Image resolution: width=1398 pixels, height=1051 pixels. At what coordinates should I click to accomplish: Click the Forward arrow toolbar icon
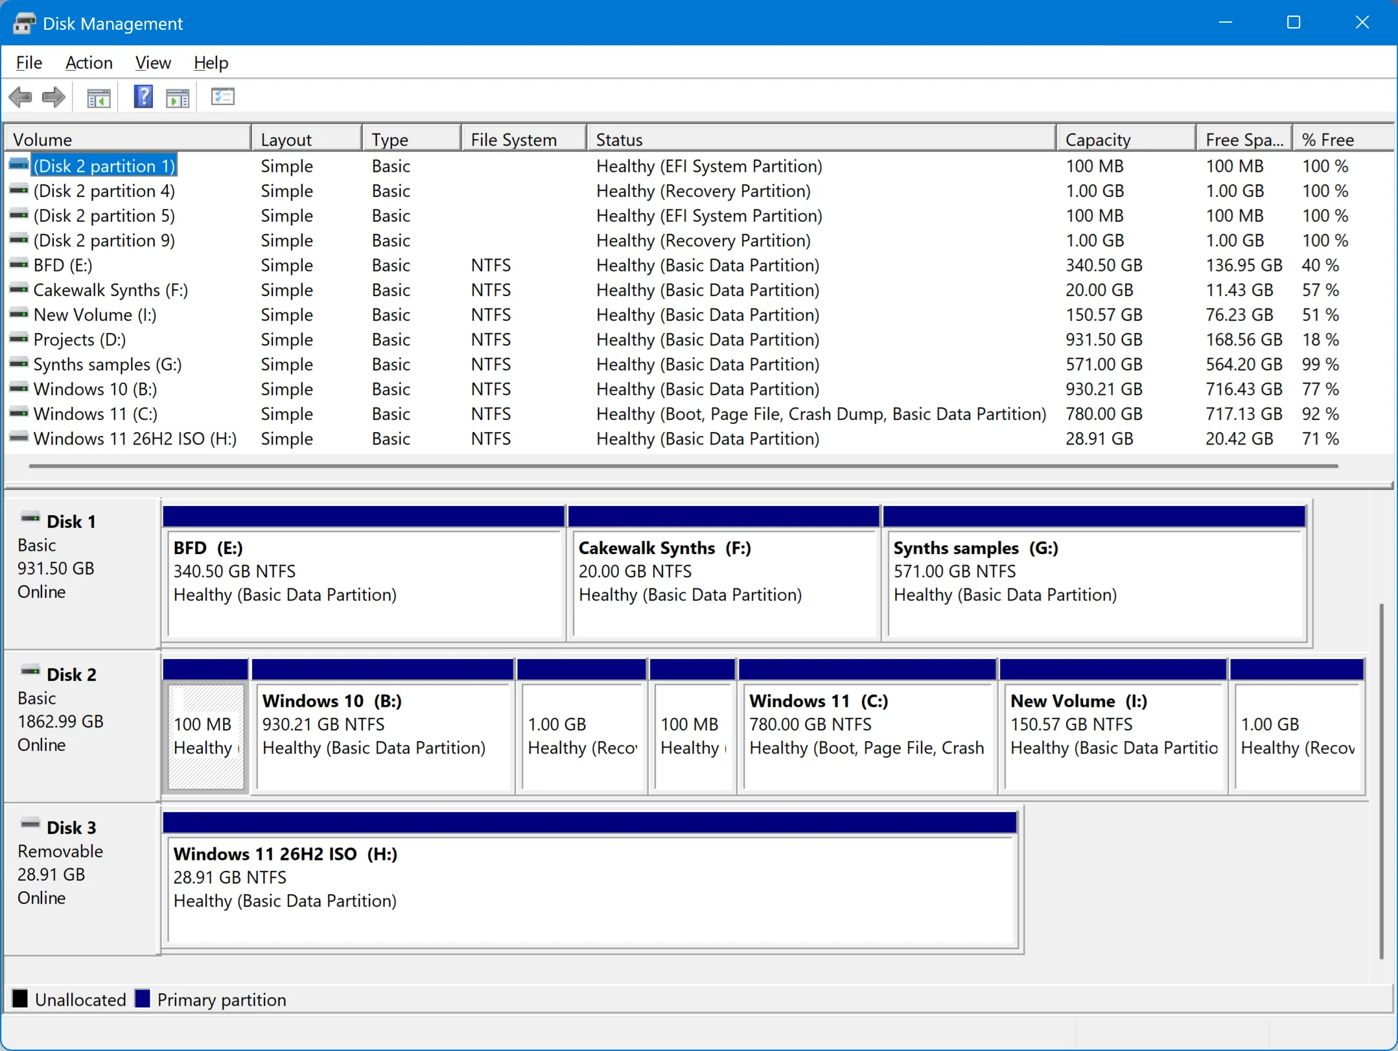pyautogui.click(x=53, y=98)
